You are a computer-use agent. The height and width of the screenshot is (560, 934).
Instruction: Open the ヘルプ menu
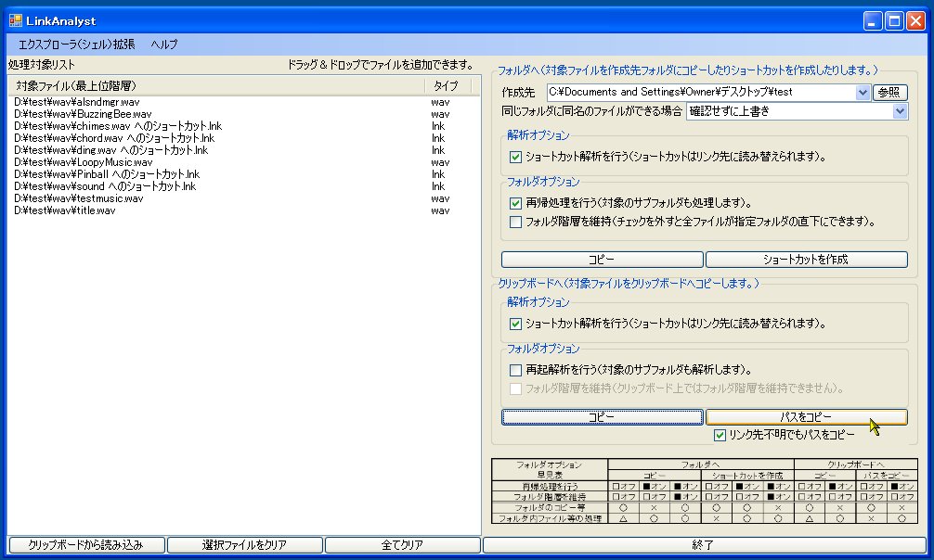pyautogui.click(x=163, y=44)
